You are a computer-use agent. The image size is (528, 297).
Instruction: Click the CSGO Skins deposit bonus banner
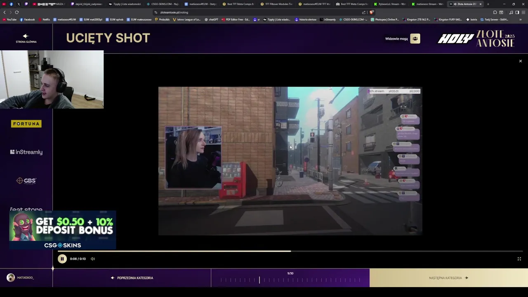[x=63, y=230]
